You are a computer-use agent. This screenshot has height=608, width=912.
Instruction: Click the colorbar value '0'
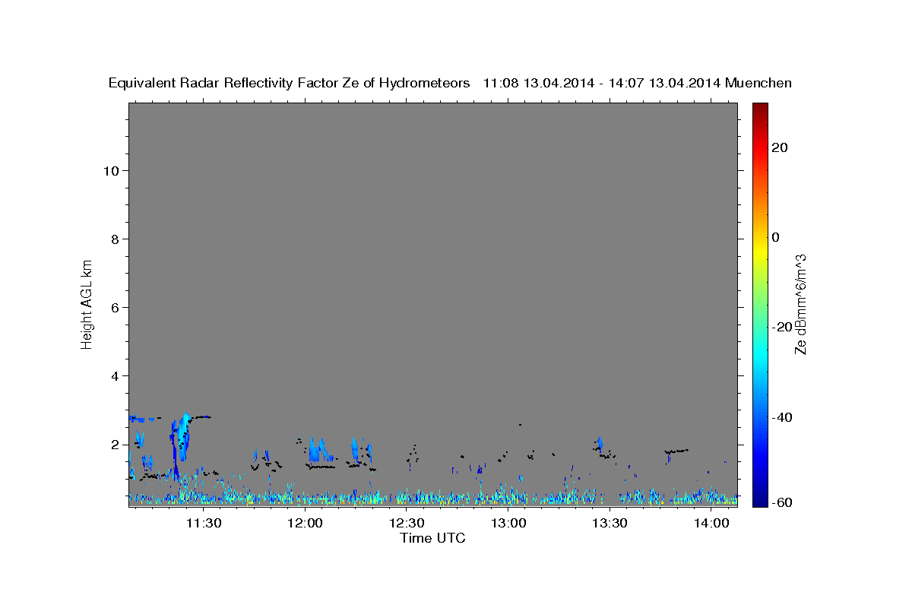point(776,237)
